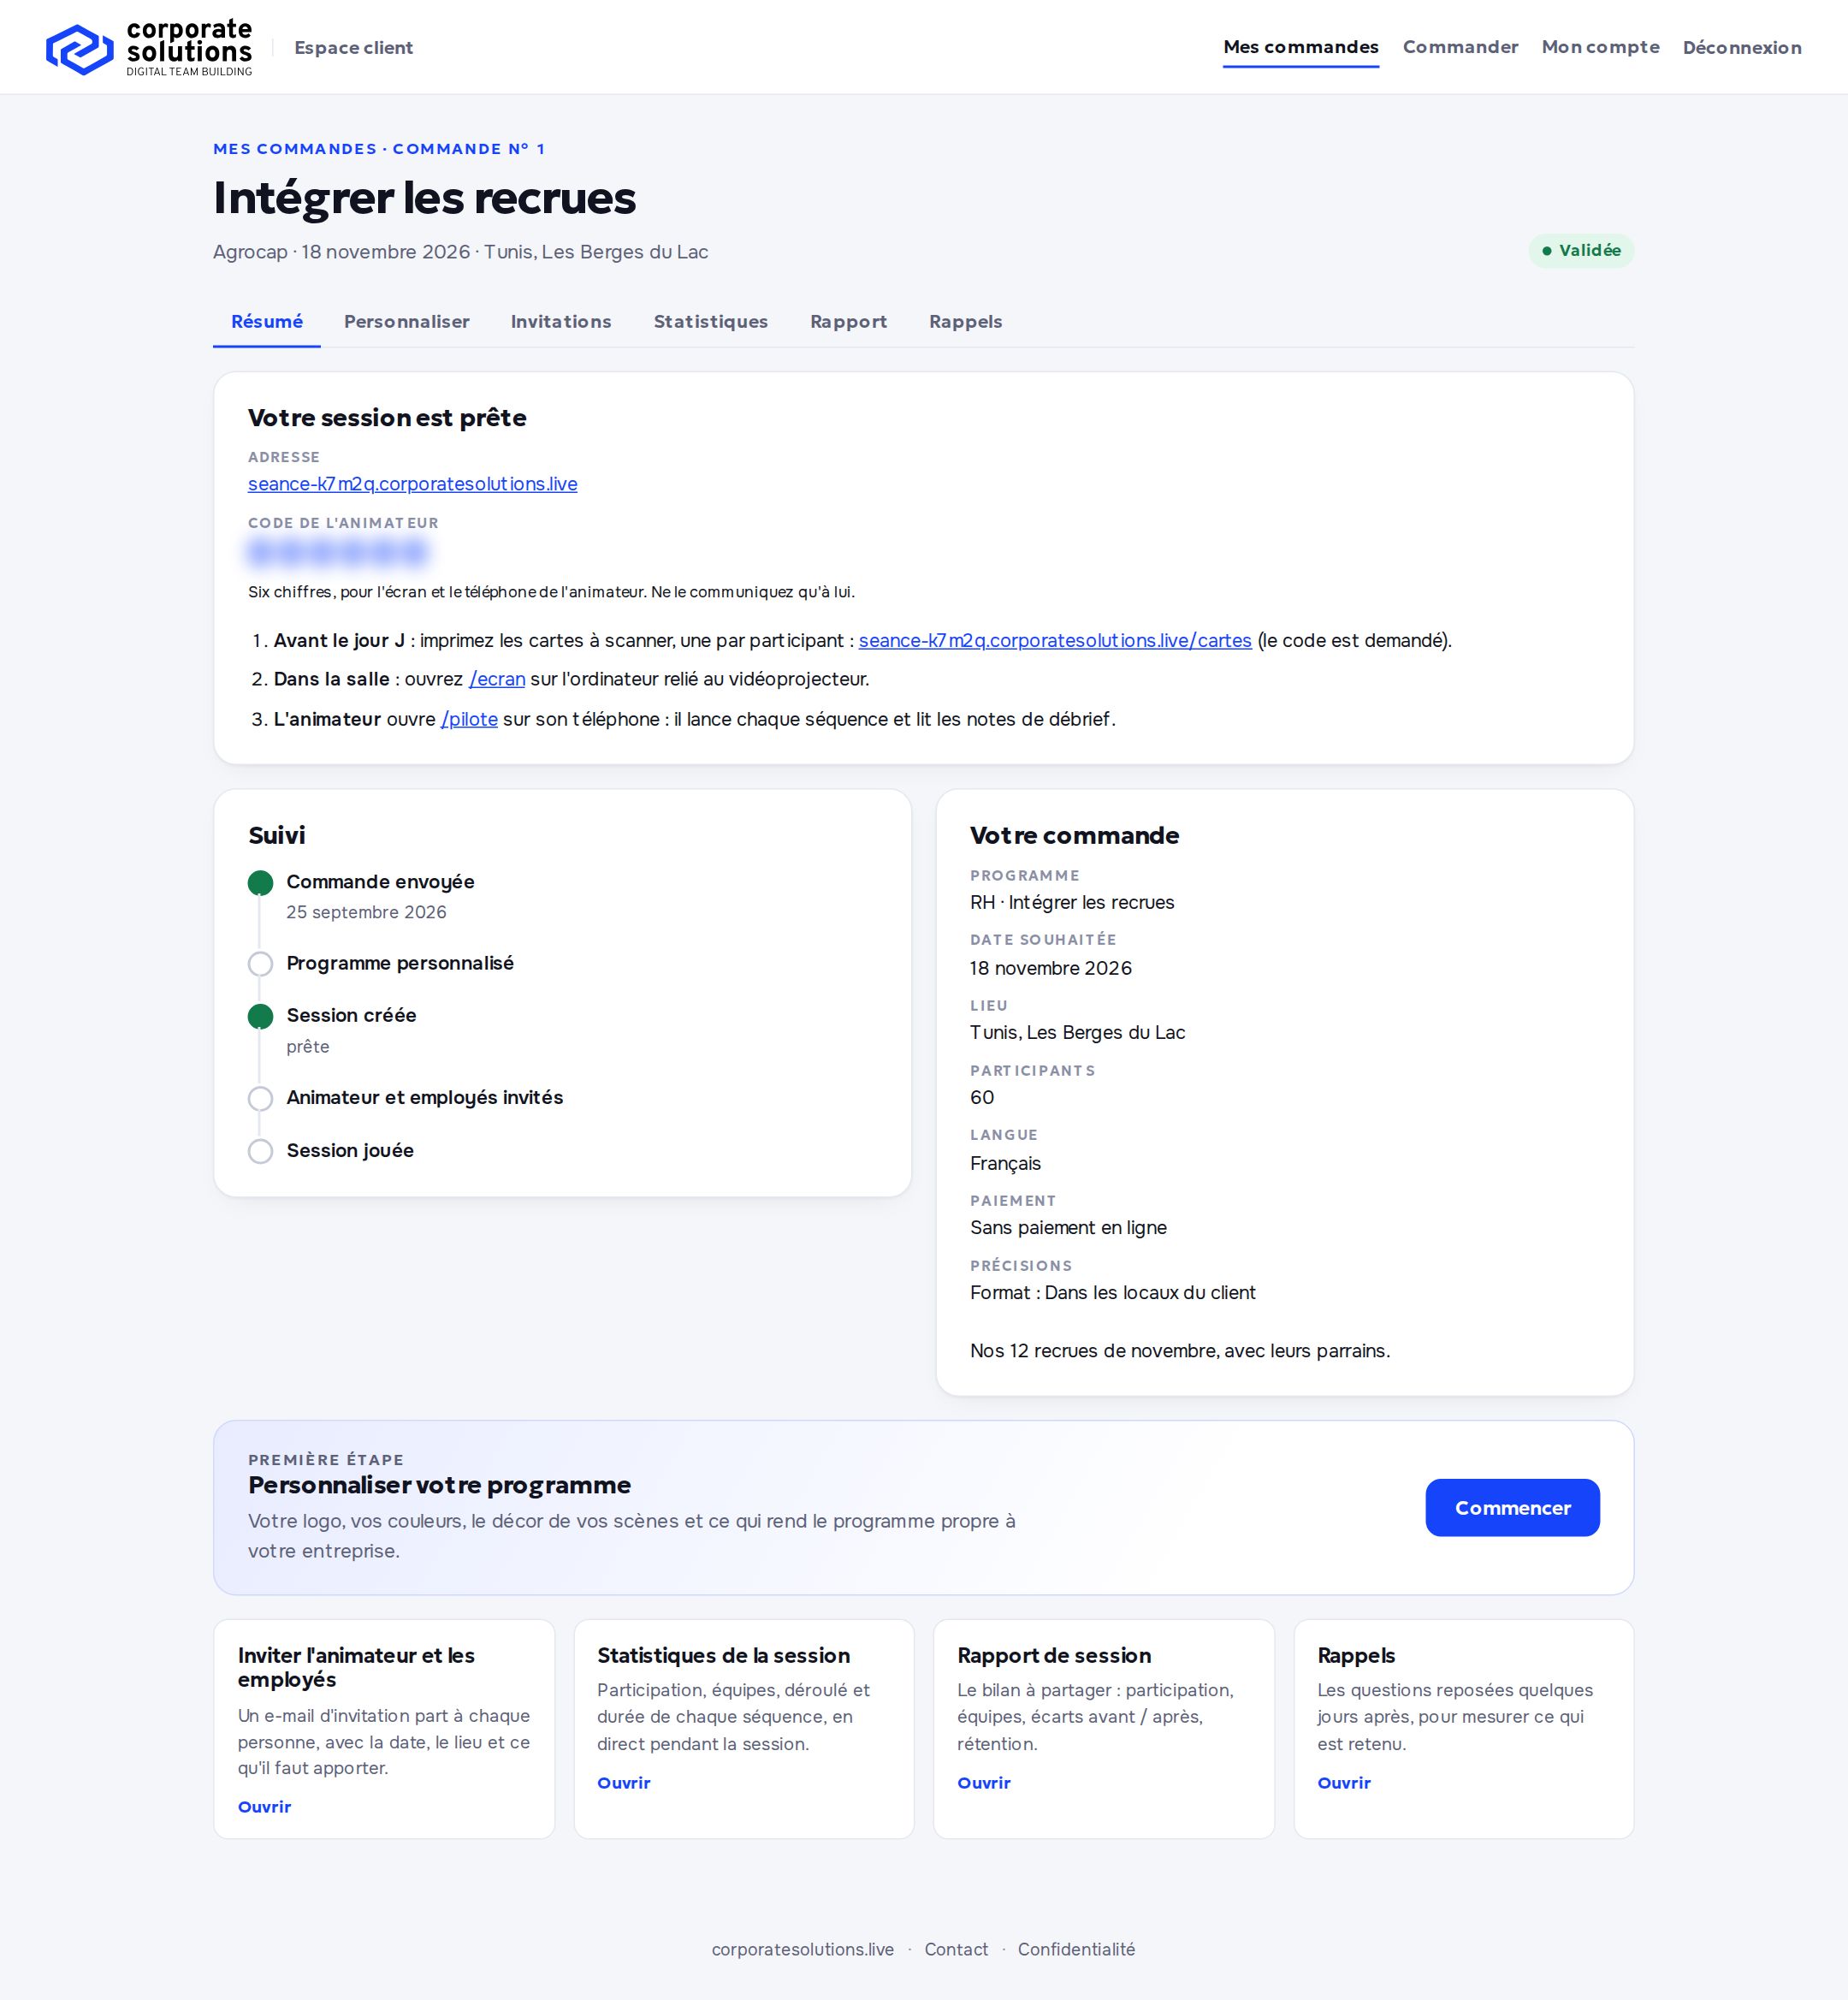Click Déconnexion to log out

point(1742,47)
